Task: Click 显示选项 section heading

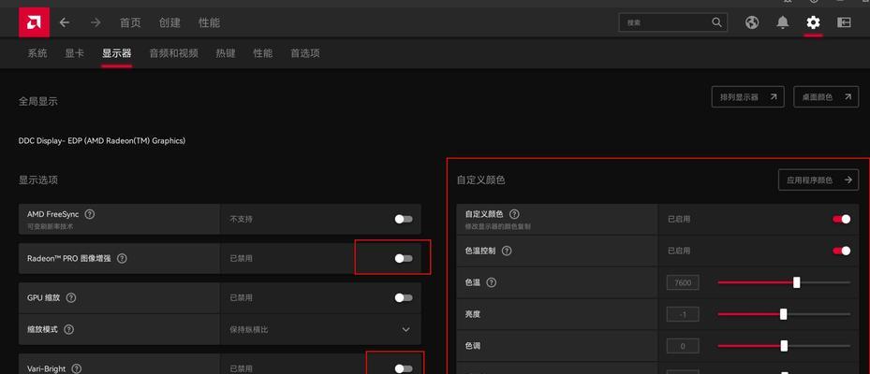Action: coord(37,180)
